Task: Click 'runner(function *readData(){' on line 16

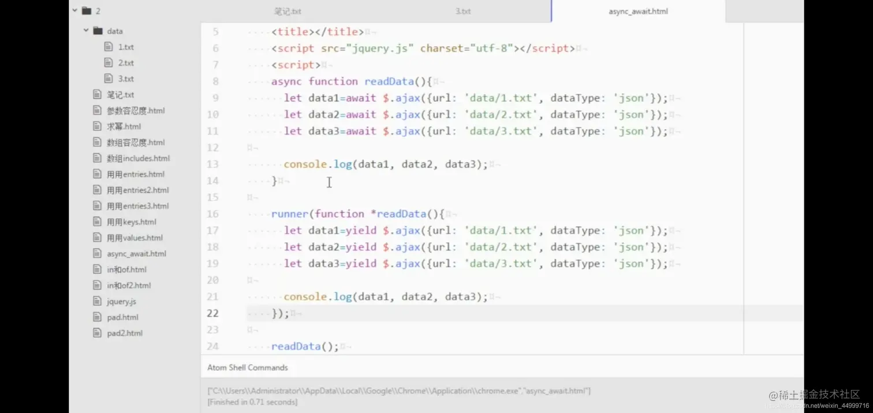Action: [x=357, y=214]
